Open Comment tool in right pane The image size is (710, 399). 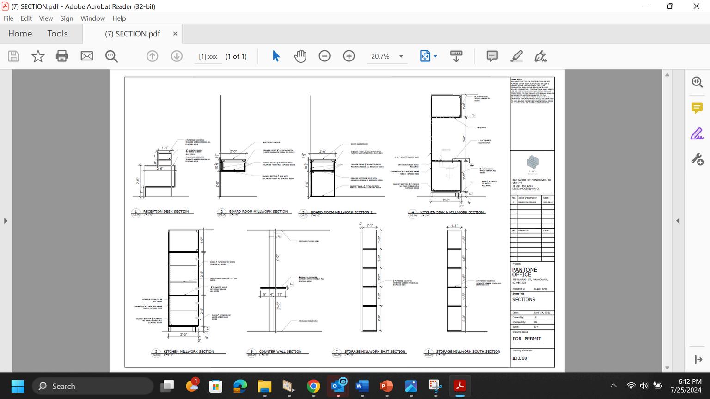click(697, 108)
